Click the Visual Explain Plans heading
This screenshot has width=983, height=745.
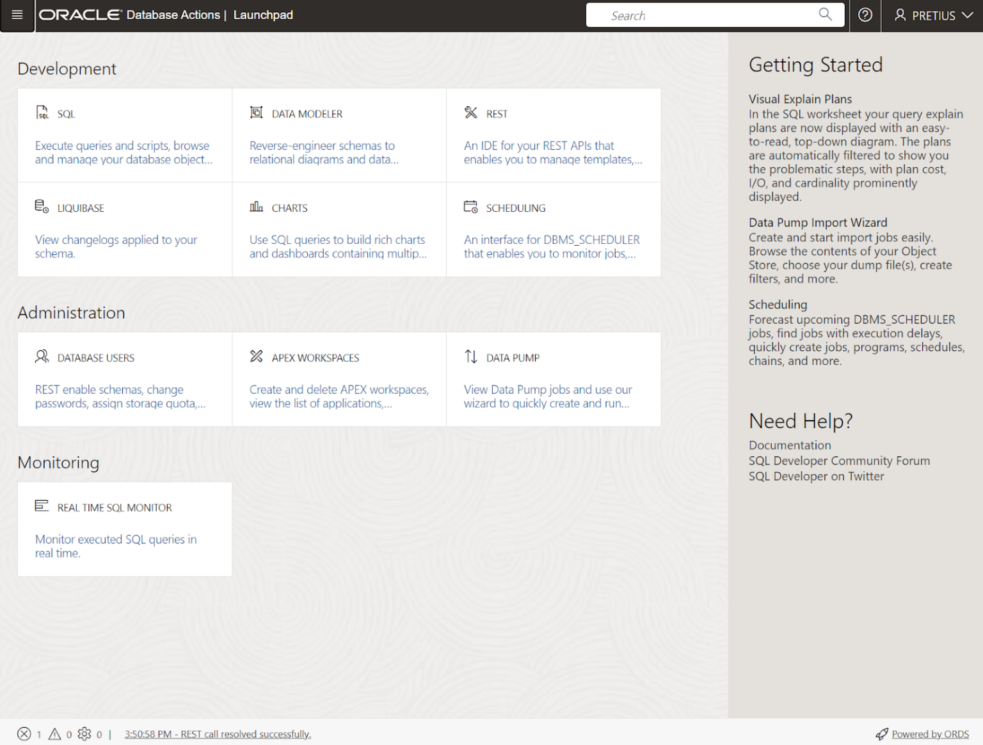click(800, 99)
